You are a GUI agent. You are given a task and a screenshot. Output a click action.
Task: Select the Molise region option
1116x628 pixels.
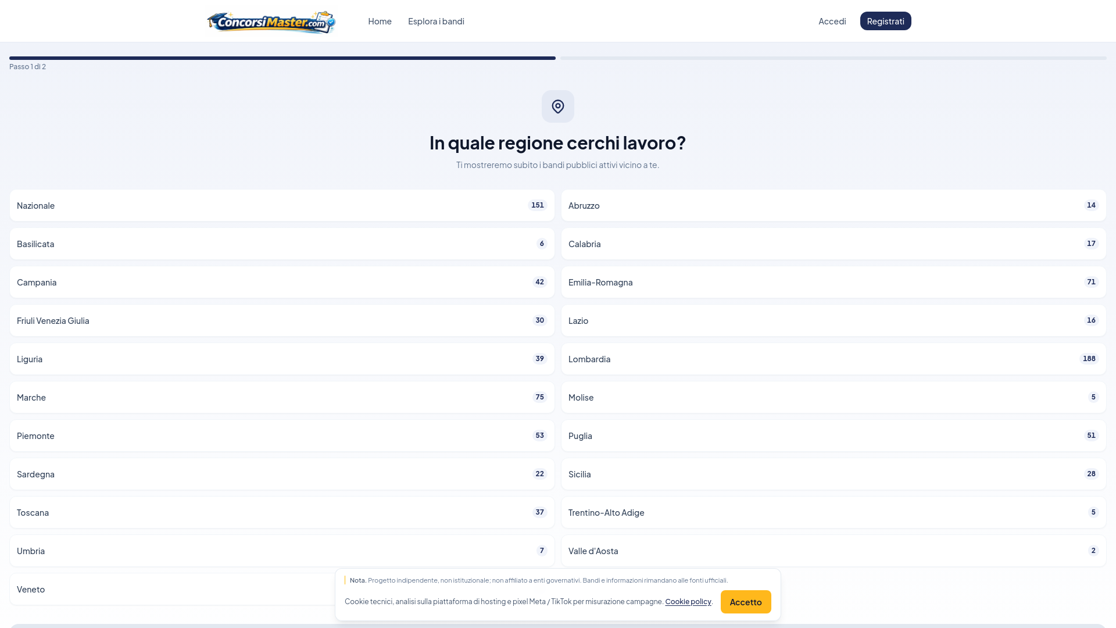click(834, 397)
